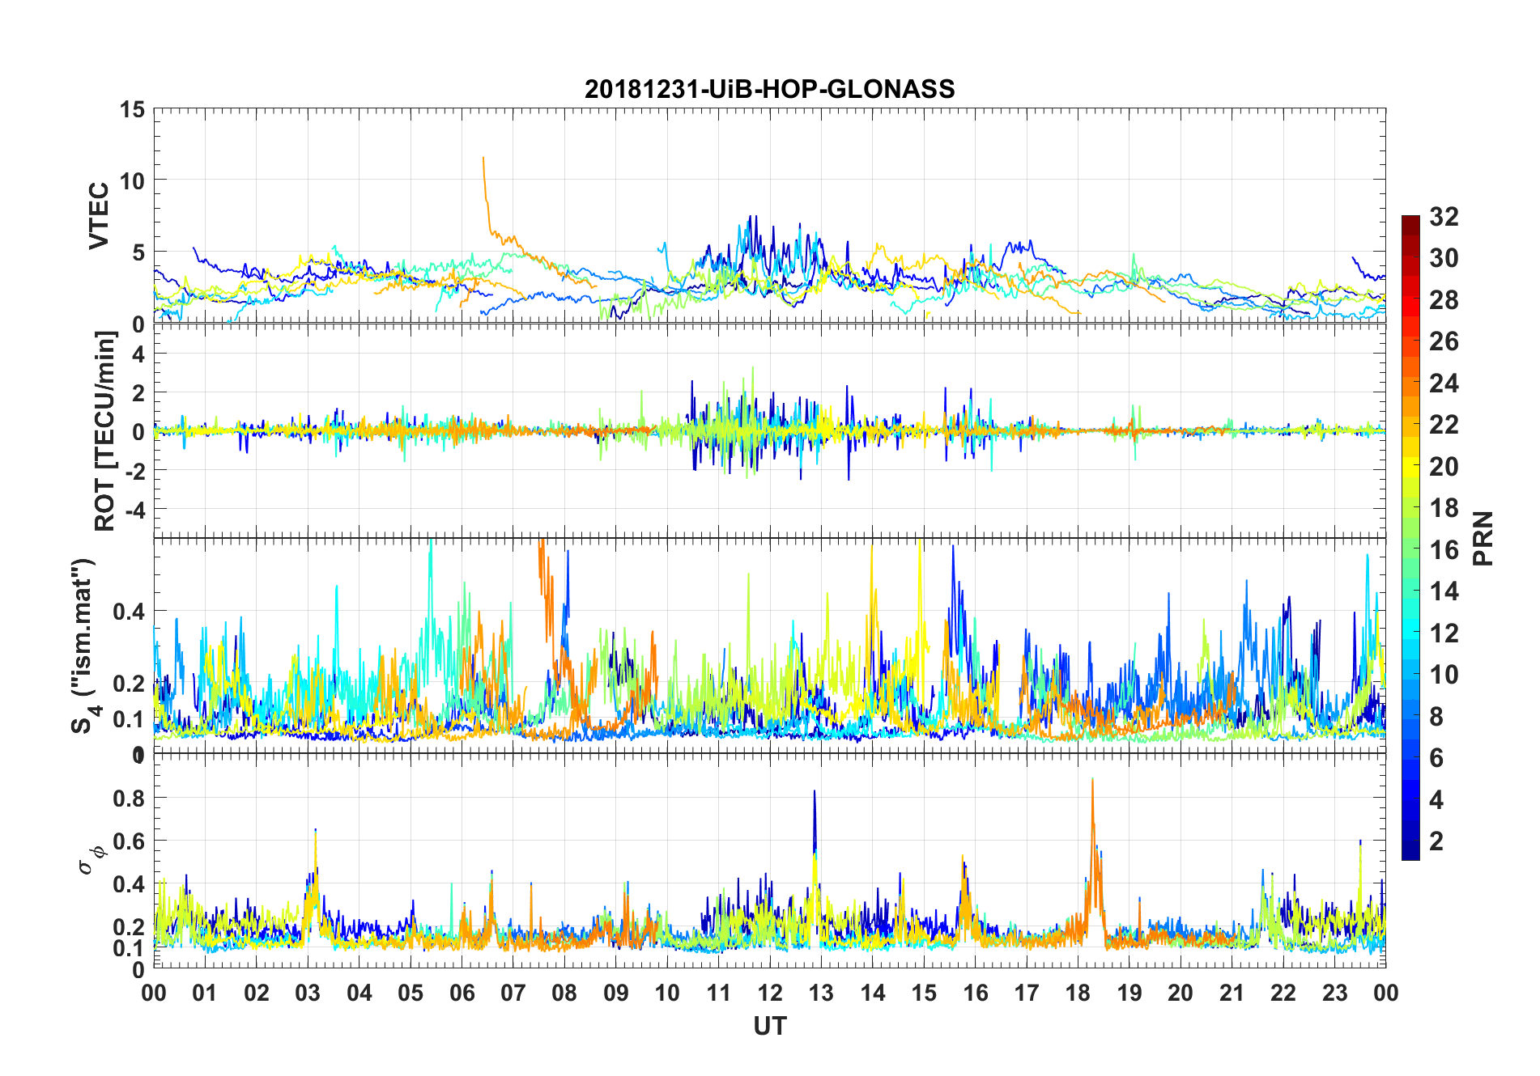Select the 21 hour tick on UT axis
The image size is (1540, 1076).
point(1232,993)
